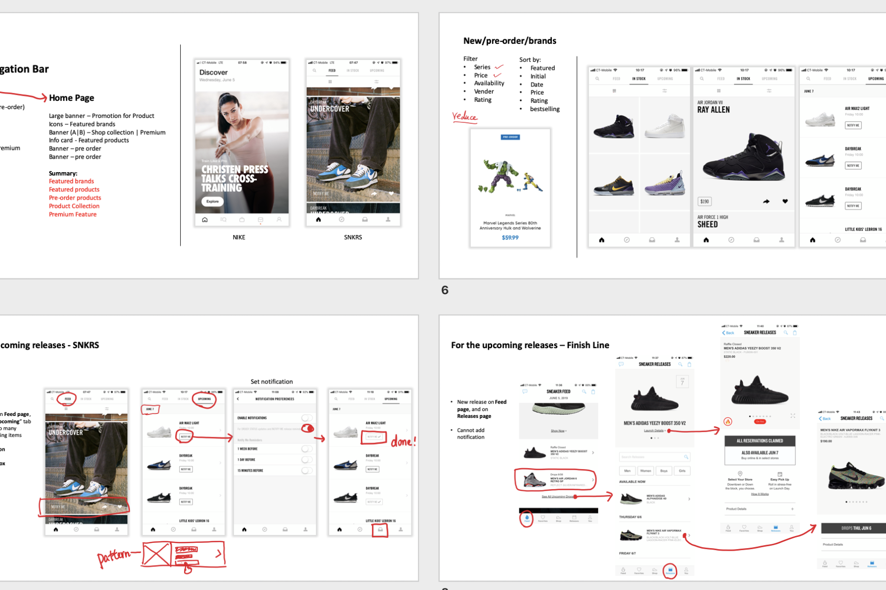
Task: Select Marvel Legends Hulk and Wolverine product card
Action: tap(510, 188)
